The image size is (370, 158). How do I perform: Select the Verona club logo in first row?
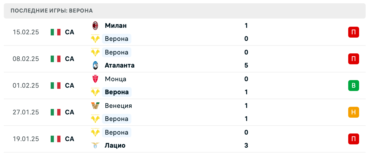[x=96, y=39]
